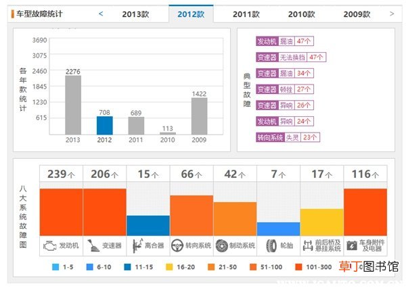Click the blue clutch block under 15个
Viewport: 406px width, 290px height.
tap(148, 226)
